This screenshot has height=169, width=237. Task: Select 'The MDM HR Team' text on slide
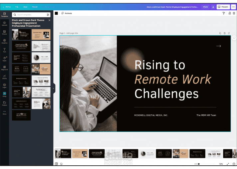[206, 115]
